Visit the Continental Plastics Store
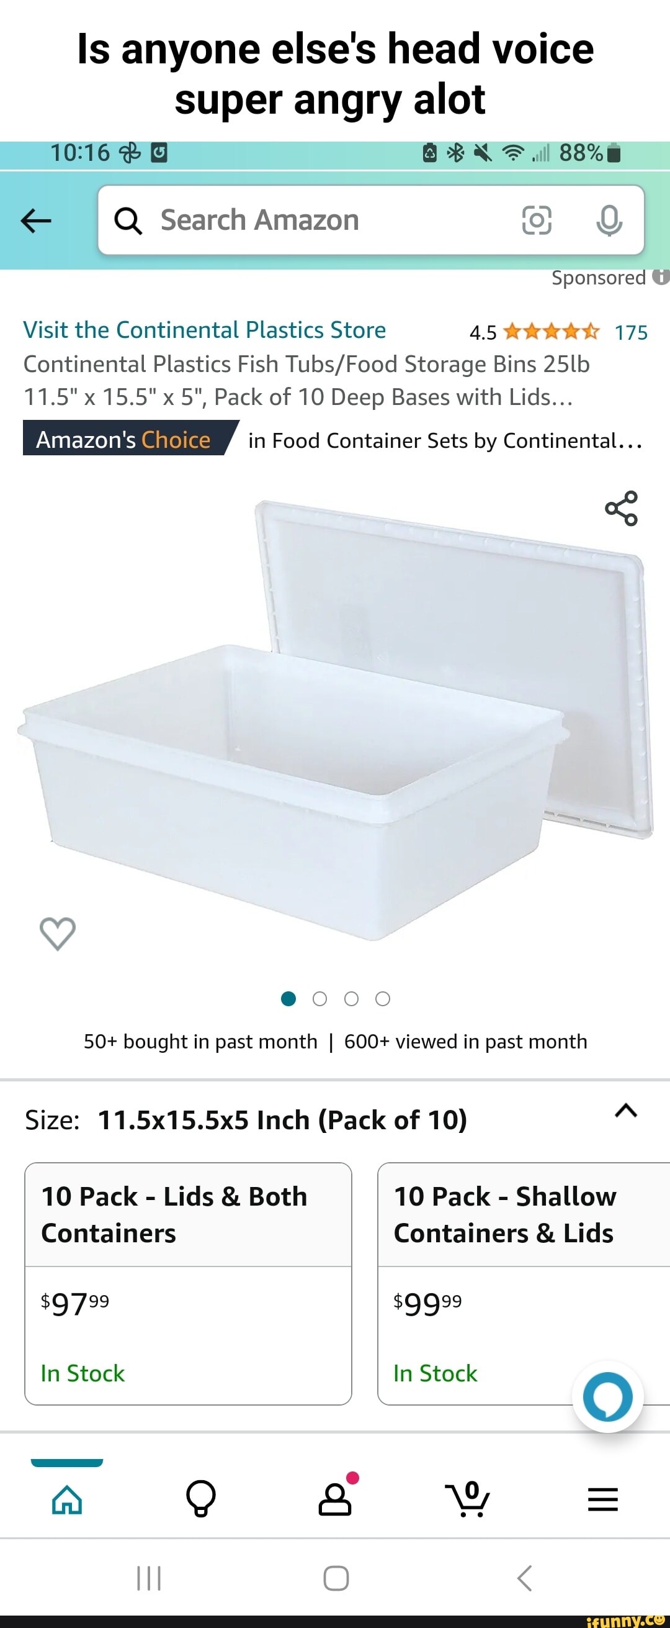Screen dimensions: 670x1628 pos(205,330)
